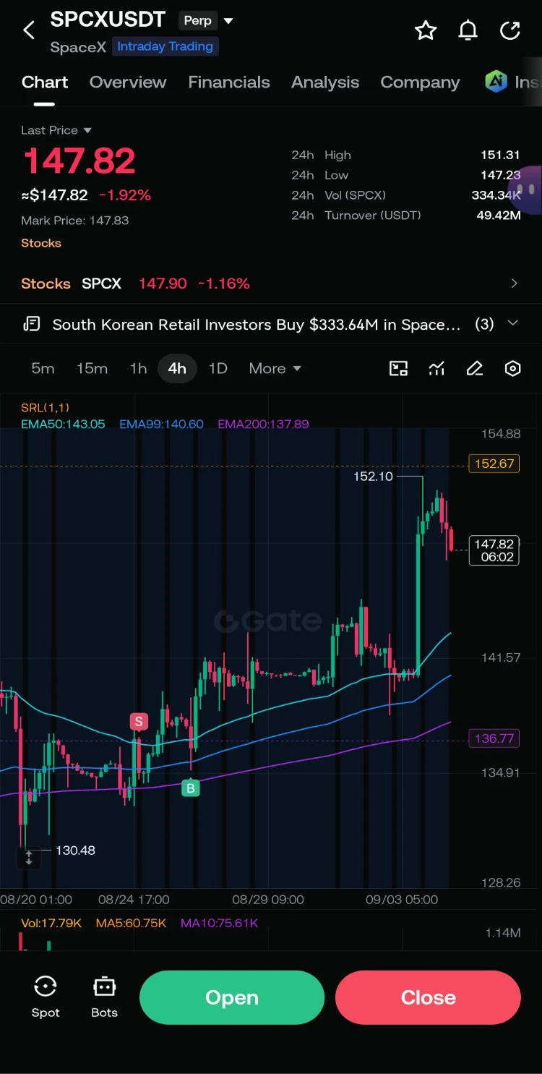The image size is (542, 1074).
Task: Tap the 130.48 low price label
Action: pyautogui.click(x=75, y=851)
